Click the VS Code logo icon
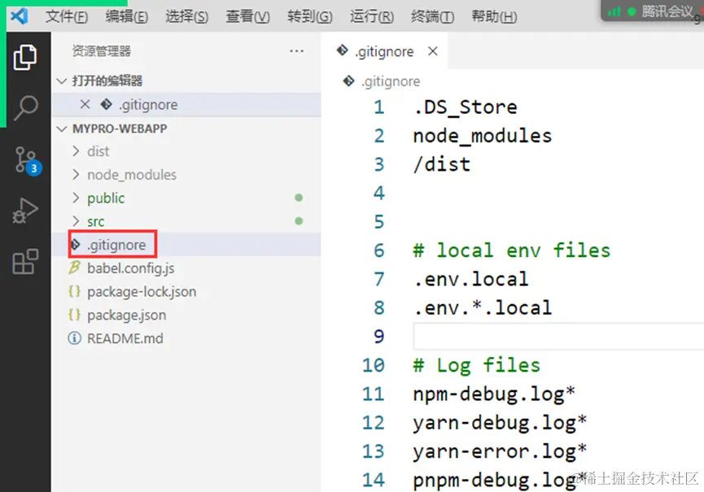The width and height of the screenshot is (704, 492). (20, 16)
